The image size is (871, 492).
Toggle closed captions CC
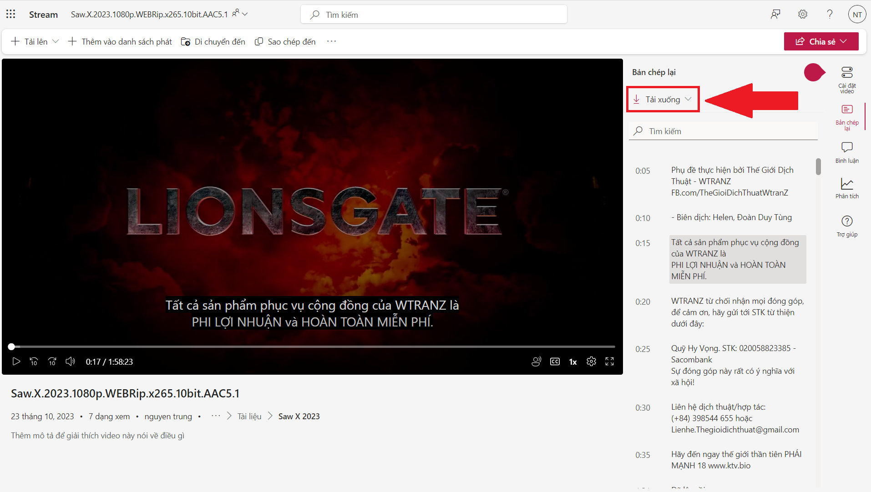point(555,361)
